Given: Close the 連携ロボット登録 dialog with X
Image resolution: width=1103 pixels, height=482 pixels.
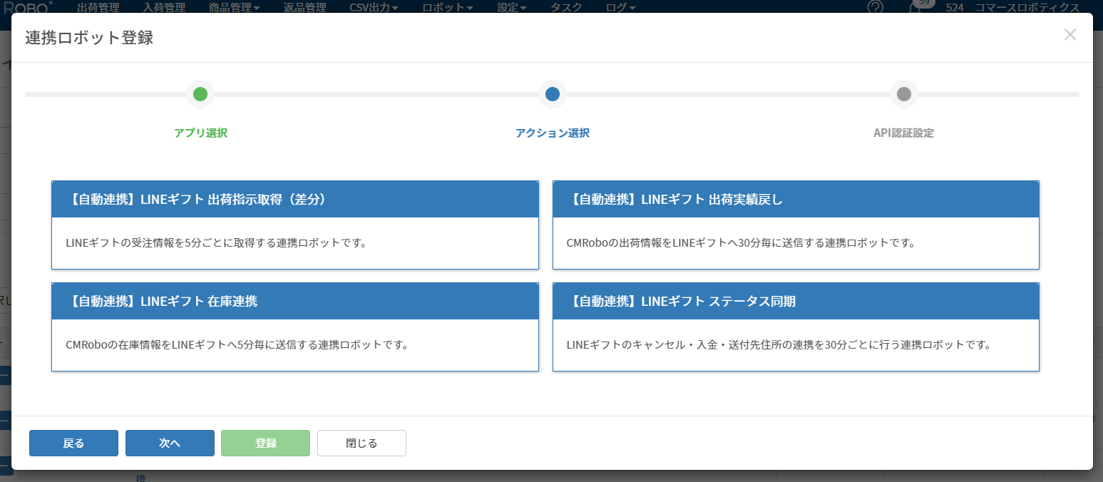Looking at the screenshot, I should pos(1069,35).
